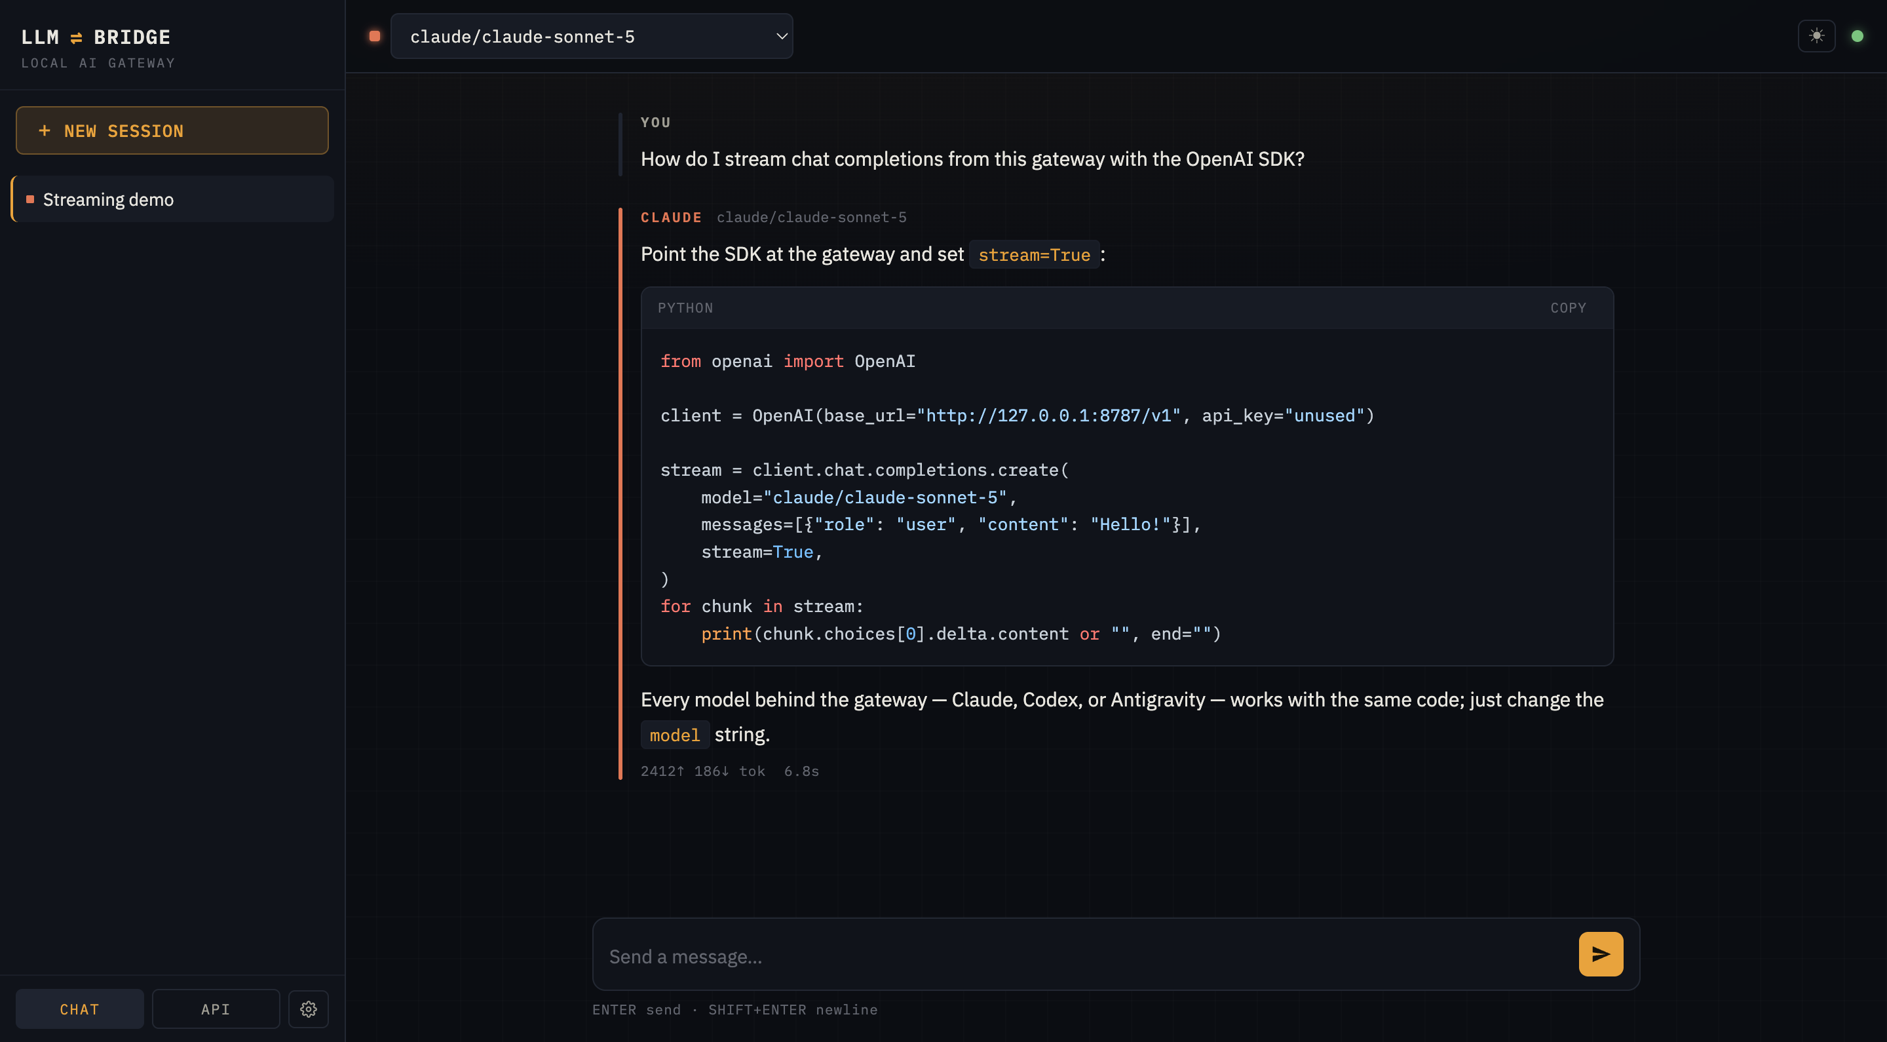Toggle light theme with the sun icon
Screen dimensions: 1887x1042
tap(1817, 36)
